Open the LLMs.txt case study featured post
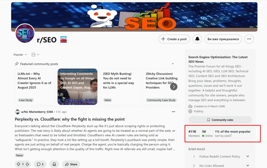This screenshot has width=267, height=168. (35, 86)
